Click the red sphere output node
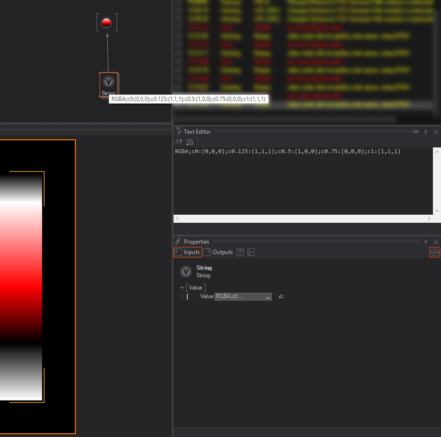 click(107, 23)
